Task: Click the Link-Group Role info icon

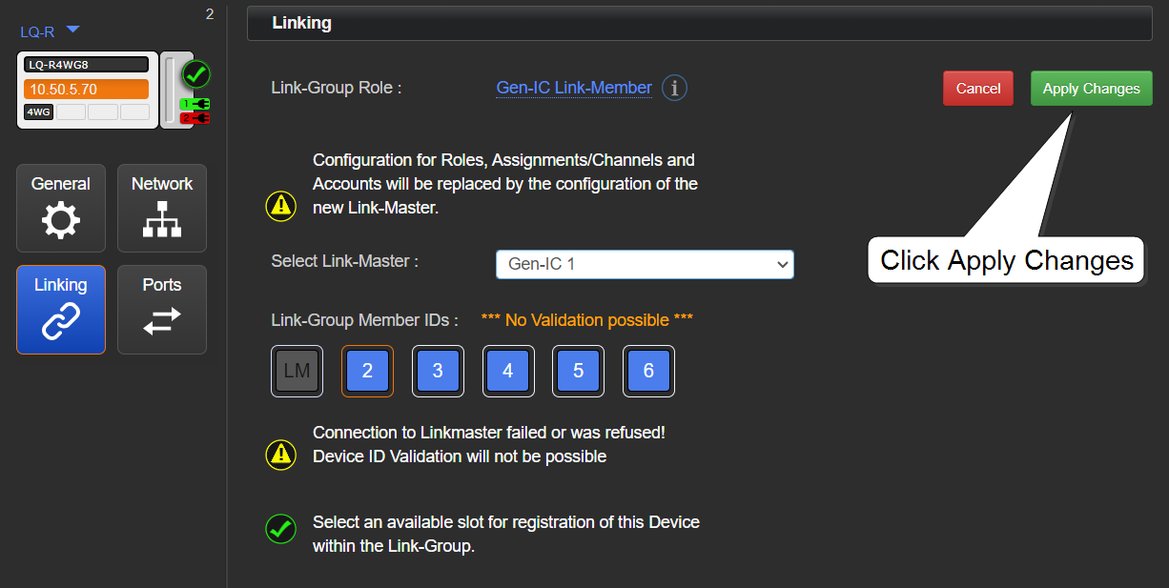Action: pyautogui.click(x=674, y=89)
